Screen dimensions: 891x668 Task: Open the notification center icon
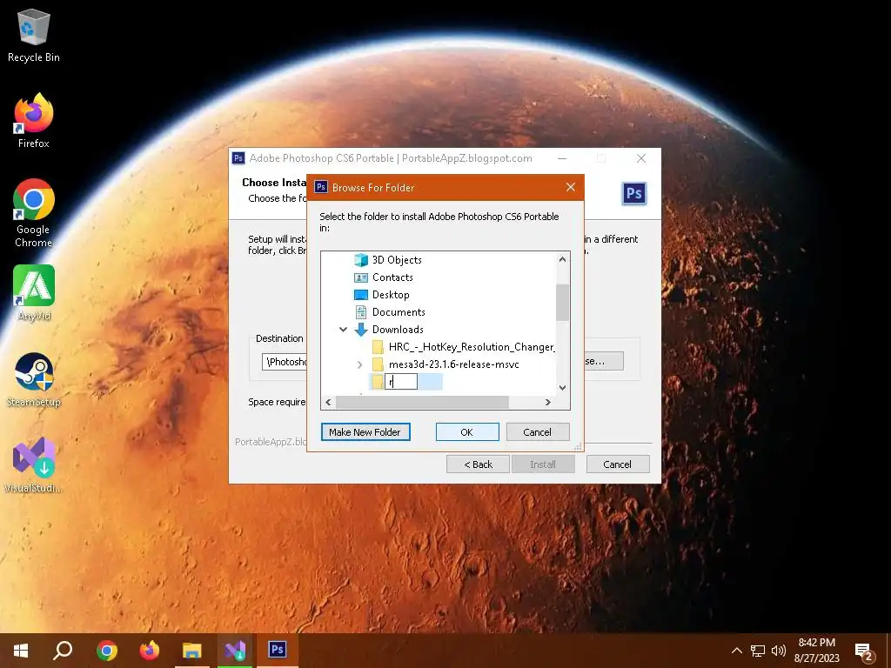pyautogui.click(x=864, y=652)
